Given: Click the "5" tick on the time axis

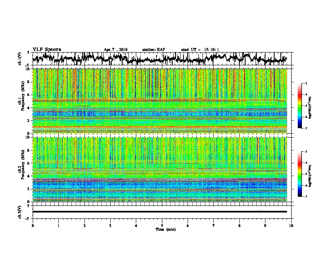Looking at the screenshot, I should (x=162, y=226).
